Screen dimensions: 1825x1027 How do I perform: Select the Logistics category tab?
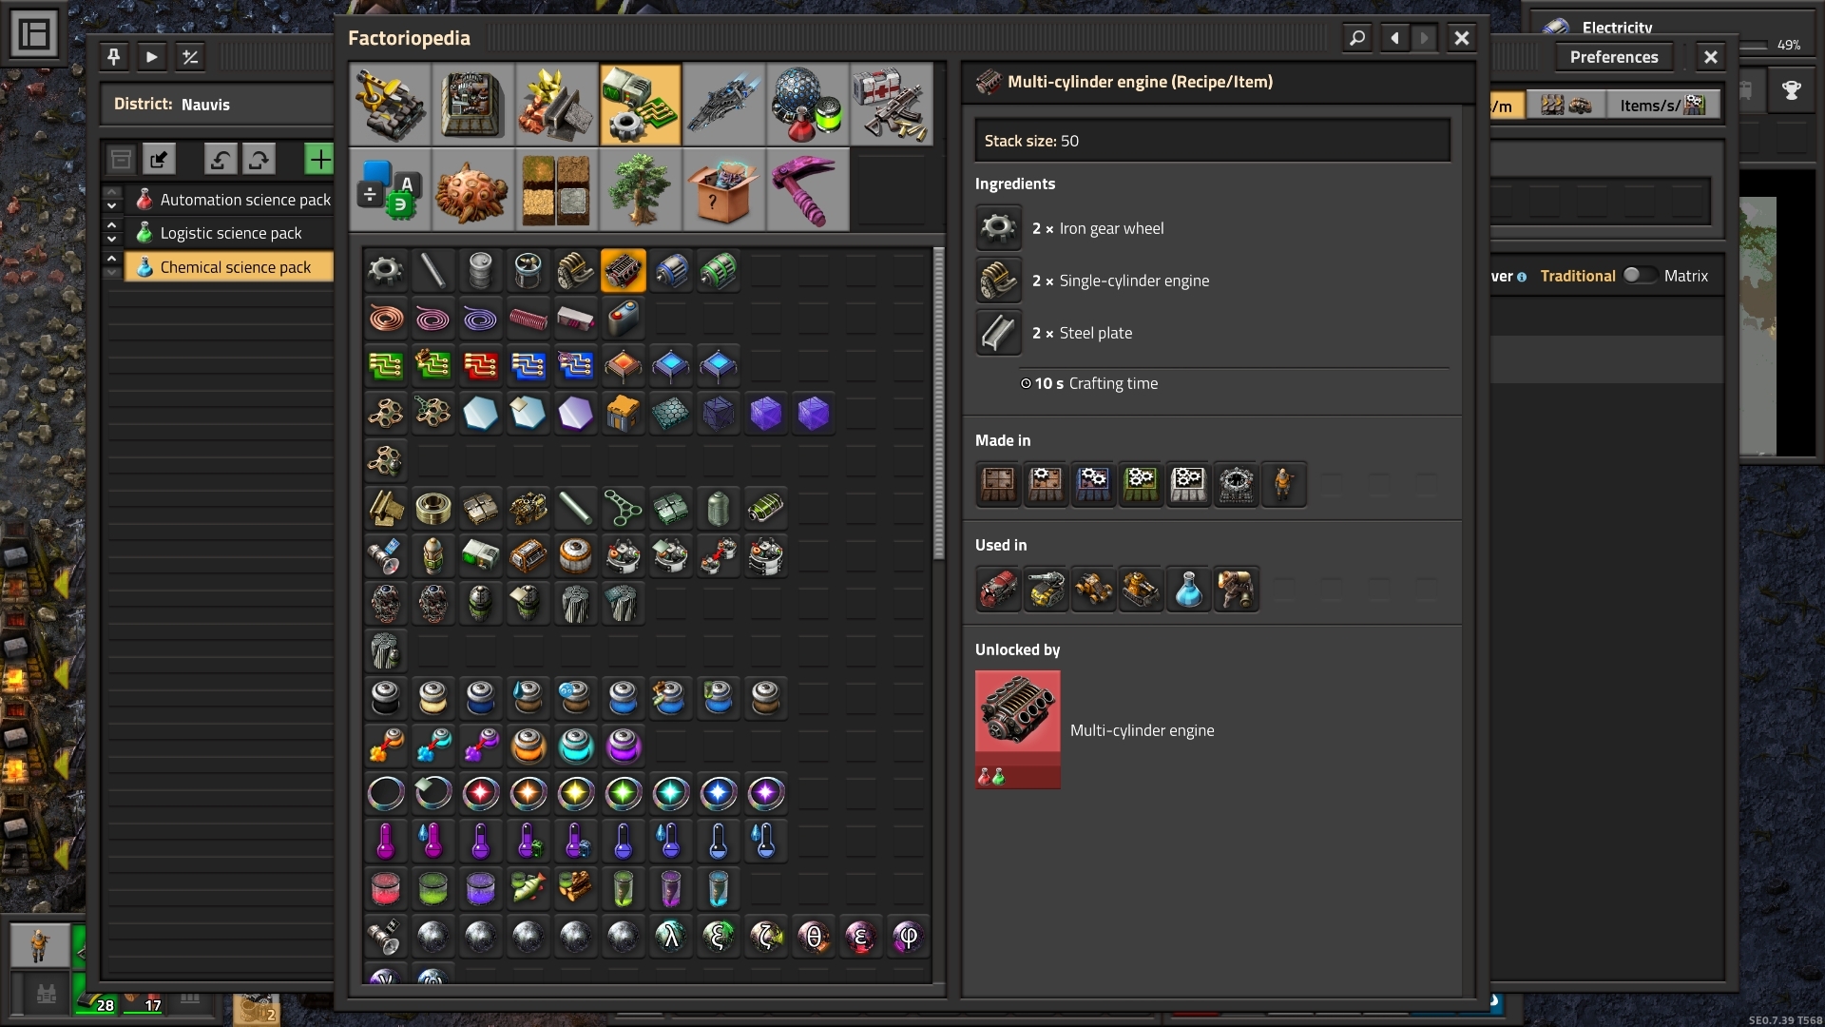click(390, 105)
